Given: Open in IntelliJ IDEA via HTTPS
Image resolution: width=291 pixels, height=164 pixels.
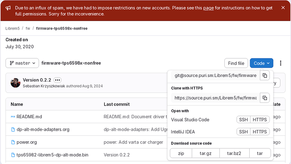Looking at the screenshot, I should (260, 132).
